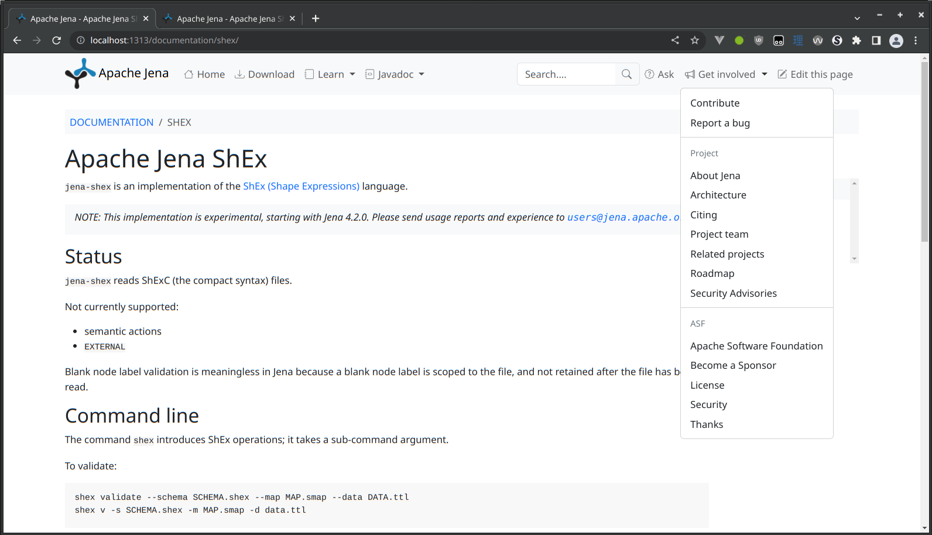Viewport: 932px width, 535px height.
Task: Click the browser forward arrow
Action: pyautogui.click(x=37, y=40)
